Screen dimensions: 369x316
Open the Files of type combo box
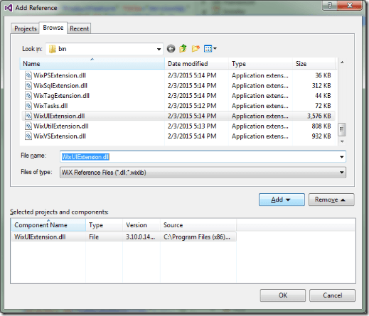tap(203, 173)
